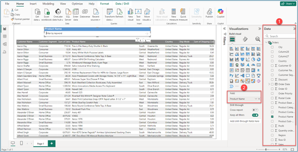Select the Key influencers trophy visual
This screenshot has height=152, width=298.
tap(258, 75)
